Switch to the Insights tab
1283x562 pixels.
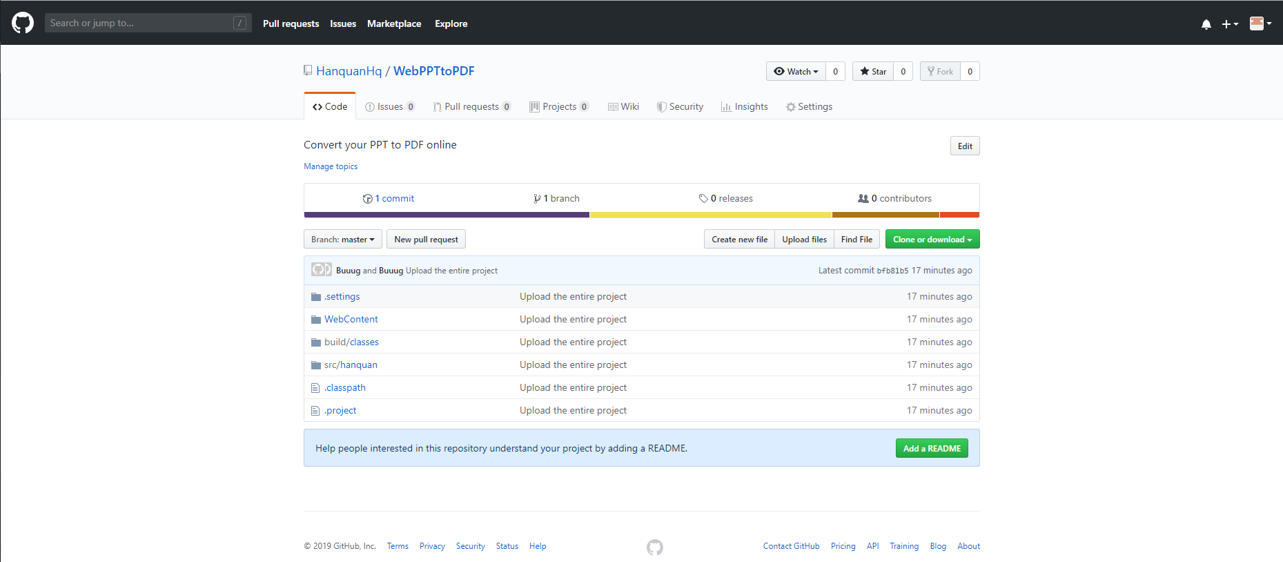tap(745, 106)
